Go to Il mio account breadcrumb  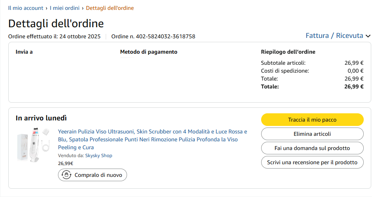click(x=26, y=8)
